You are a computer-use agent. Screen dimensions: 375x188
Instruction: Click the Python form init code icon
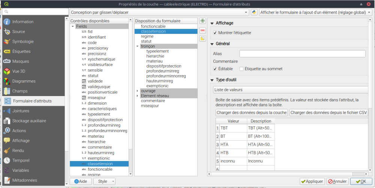pos(254,12)
